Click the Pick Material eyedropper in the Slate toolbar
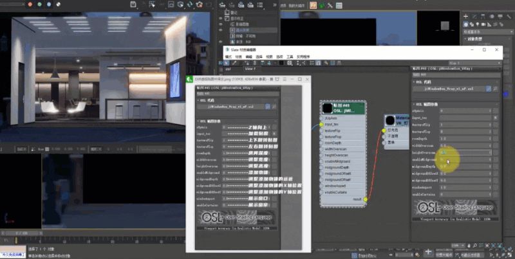This screenshot has height=259, width=515. pos(235,63)
